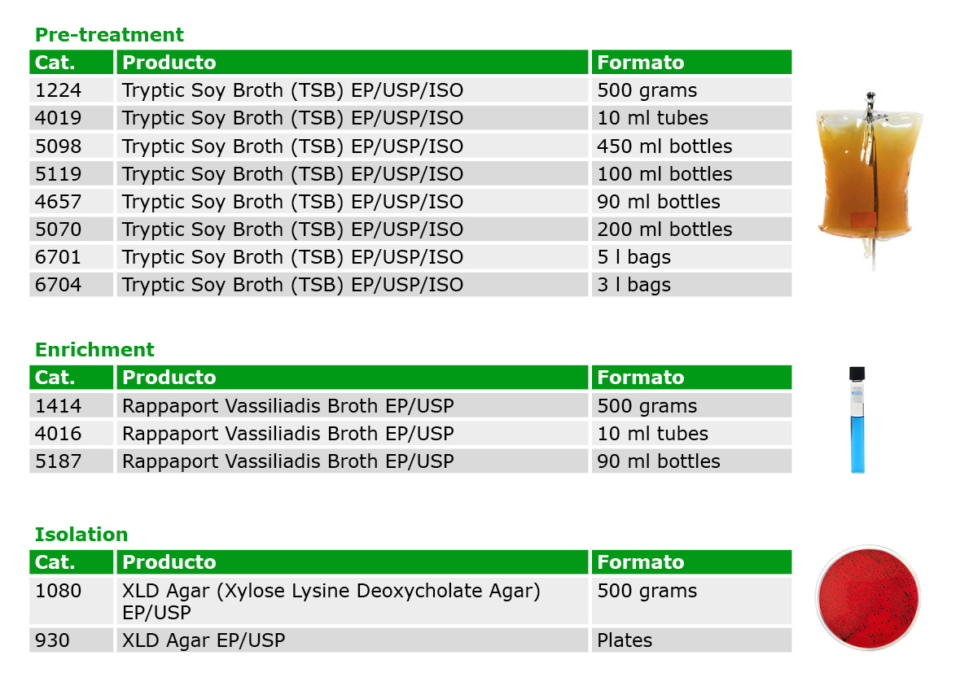Select the Isolation section heading
The height and width of the screenshot is (686, 960).
tap(81, 535)
